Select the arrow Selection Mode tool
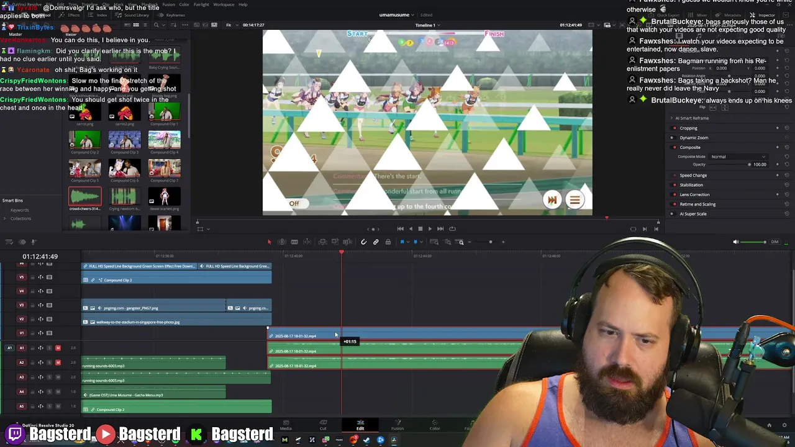 coord(269,242)
